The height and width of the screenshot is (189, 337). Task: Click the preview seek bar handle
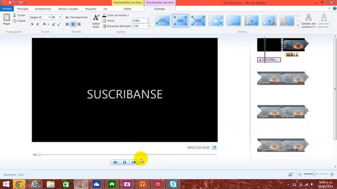pyautogui.click(x=38, y=154)
